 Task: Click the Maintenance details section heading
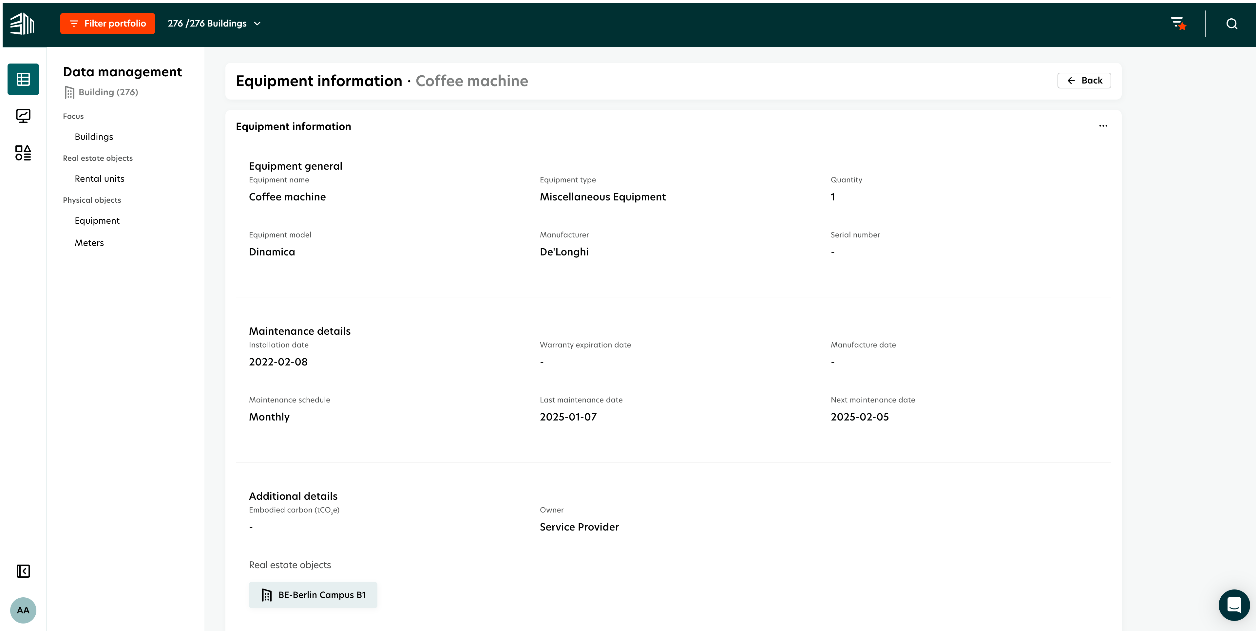pyautogui.click(x=300, y=331)
